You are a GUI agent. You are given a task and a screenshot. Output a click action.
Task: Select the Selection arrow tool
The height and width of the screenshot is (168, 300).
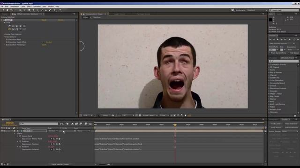point(3,10)
